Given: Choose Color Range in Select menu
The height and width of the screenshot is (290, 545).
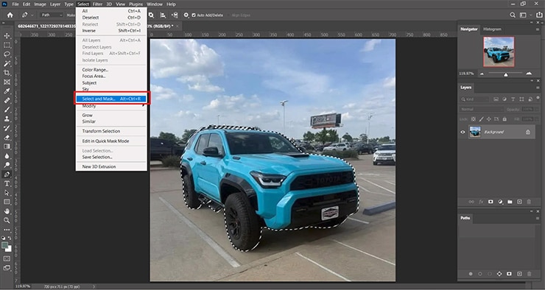Looking at the screenshot, I should coord(111,70).
